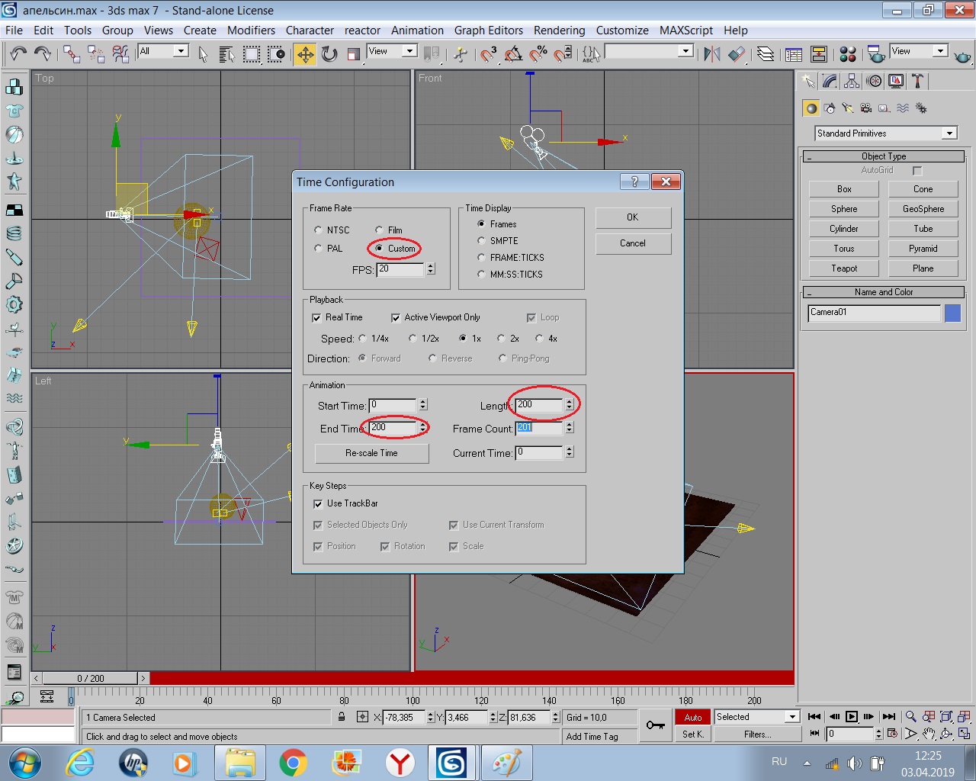Click the time slider 0 / 200 handle

[x=90, y=678]
